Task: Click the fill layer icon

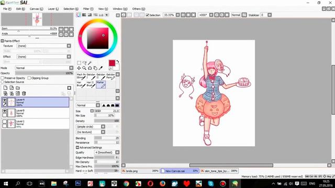Action: [18, 93]
